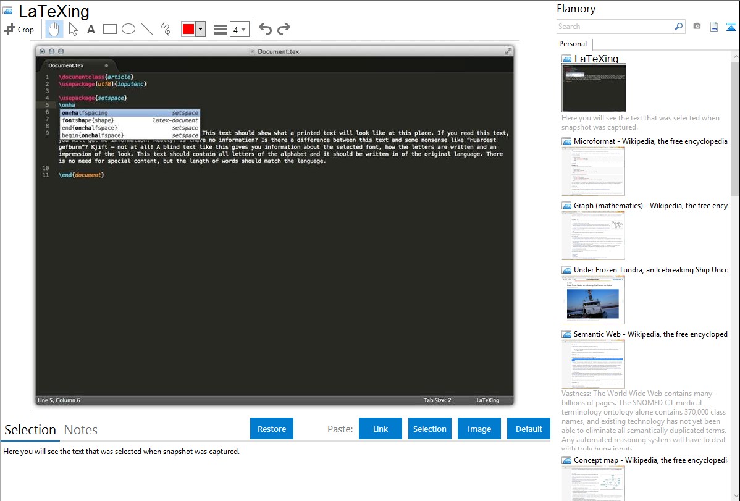Click the magnifier search icon
740x501 pixels.
(x=678, y=27)
